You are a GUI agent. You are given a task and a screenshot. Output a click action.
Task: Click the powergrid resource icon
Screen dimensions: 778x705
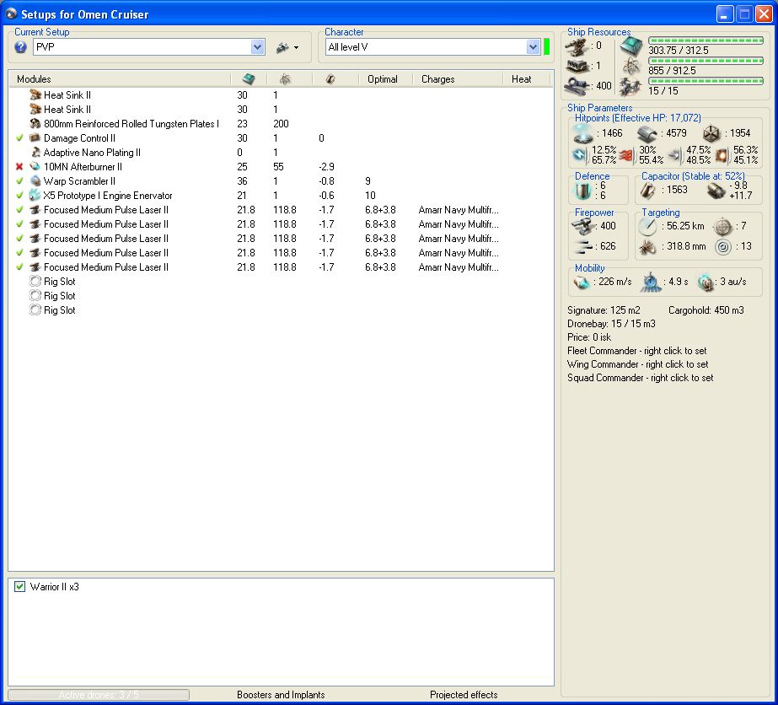631,66
